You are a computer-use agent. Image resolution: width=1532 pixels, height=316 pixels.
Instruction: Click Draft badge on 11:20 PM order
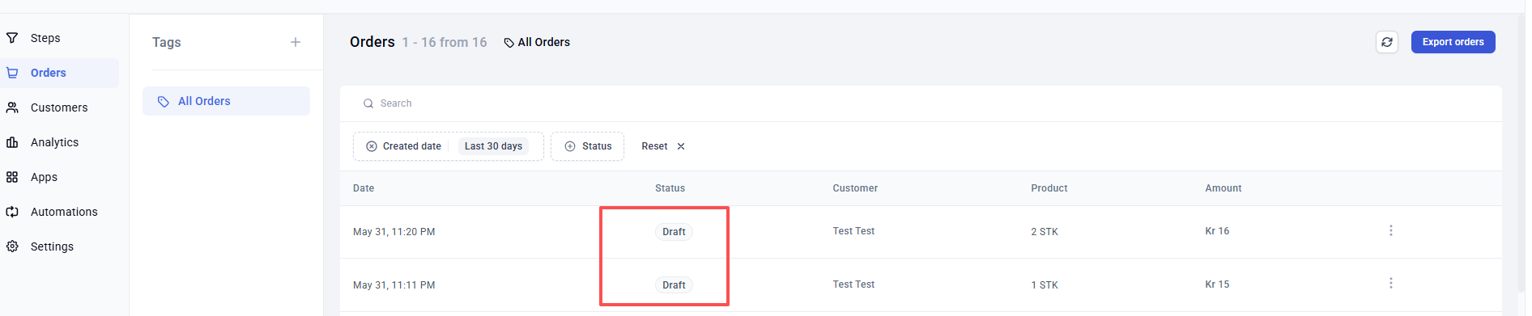tap(674, 232)
